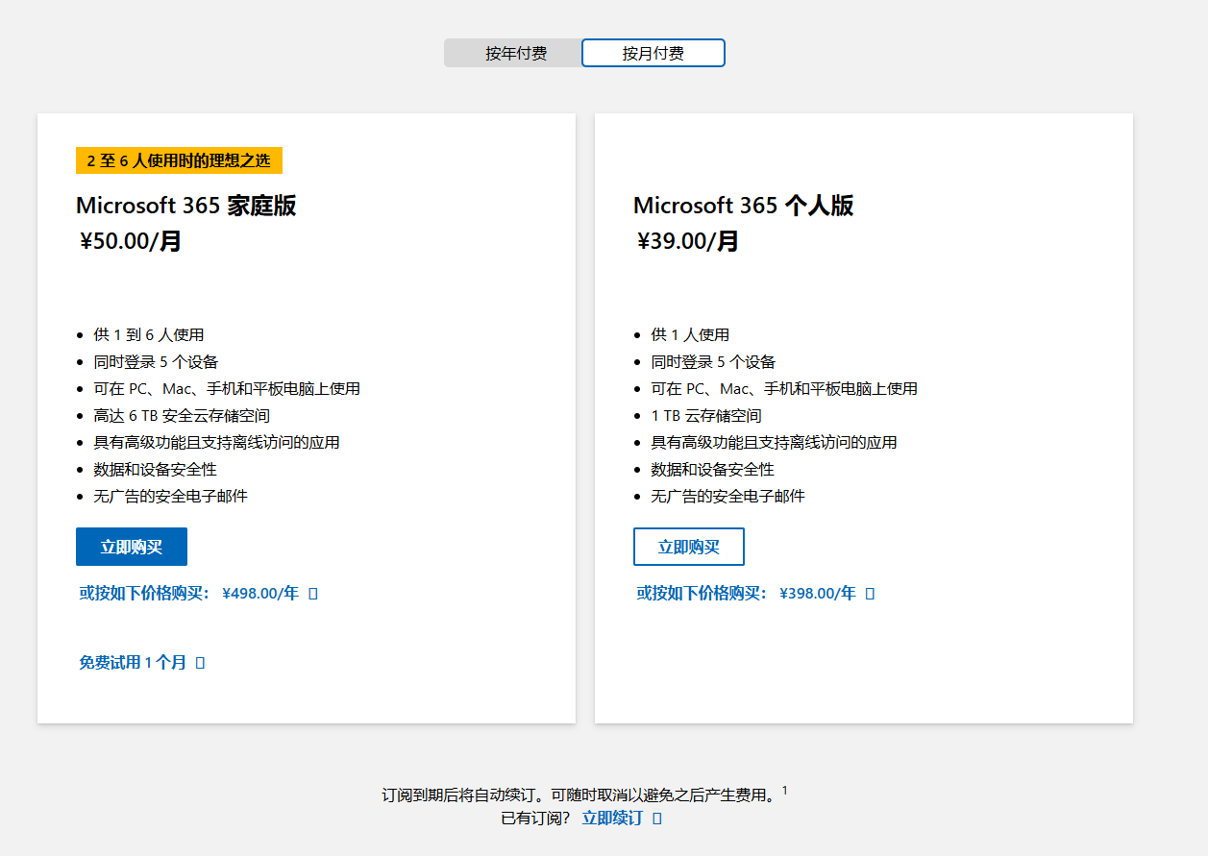Click the ¥50.00/月 family plan price
Screen dimensions: 1208x856
coord(131,241)
